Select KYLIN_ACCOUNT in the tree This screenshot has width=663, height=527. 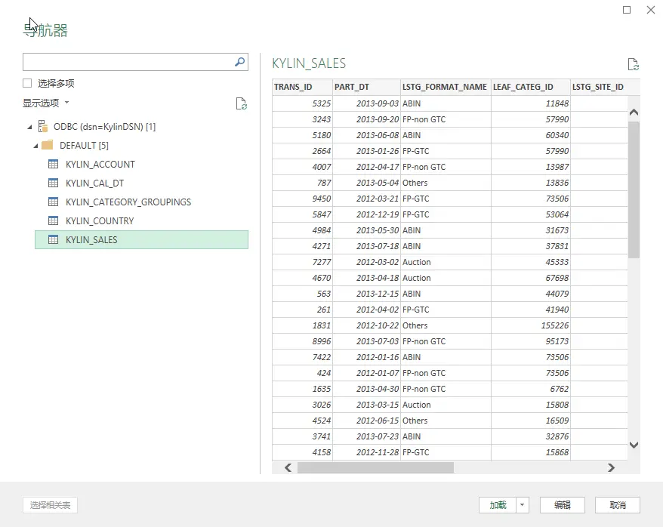100,165
